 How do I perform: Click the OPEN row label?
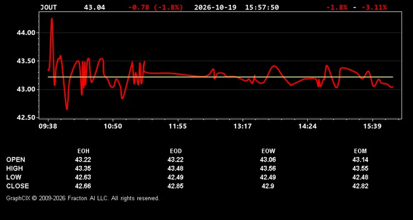15,159
